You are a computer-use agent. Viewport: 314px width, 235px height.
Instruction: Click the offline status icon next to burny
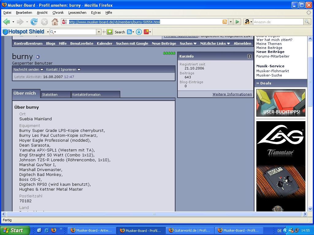(38, 57)
